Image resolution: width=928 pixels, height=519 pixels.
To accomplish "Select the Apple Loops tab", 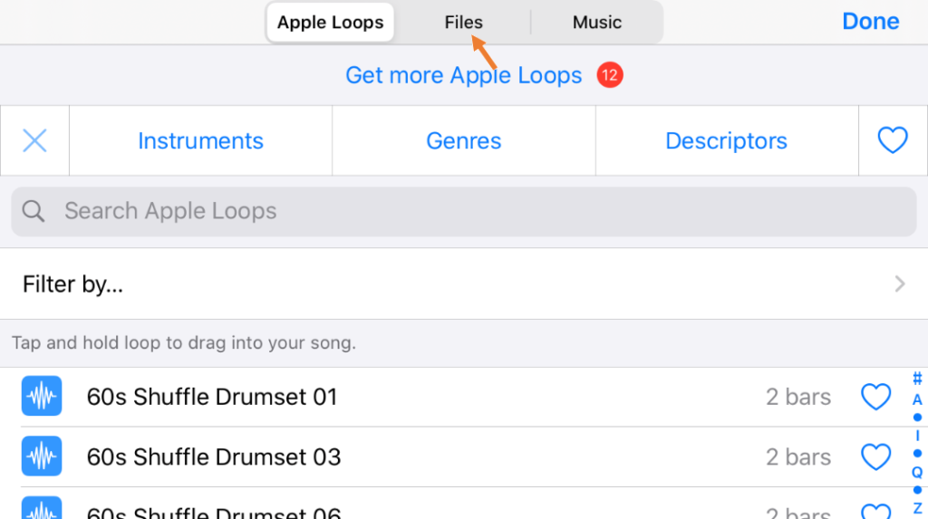I will [330, 23].
